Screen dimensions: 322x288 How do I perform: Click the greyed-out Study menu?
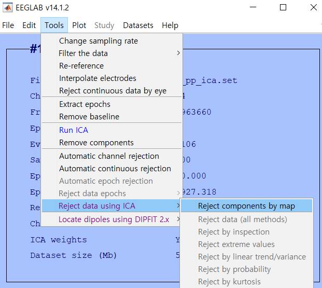[104, 25]
